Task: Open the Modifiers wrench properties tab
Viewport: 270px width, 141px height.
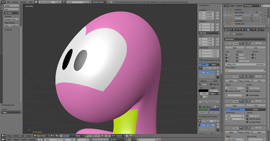Action: coord(248,30)
